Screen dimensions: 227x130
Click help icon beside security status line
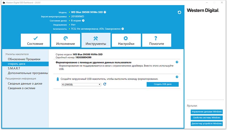click(123, 29)
